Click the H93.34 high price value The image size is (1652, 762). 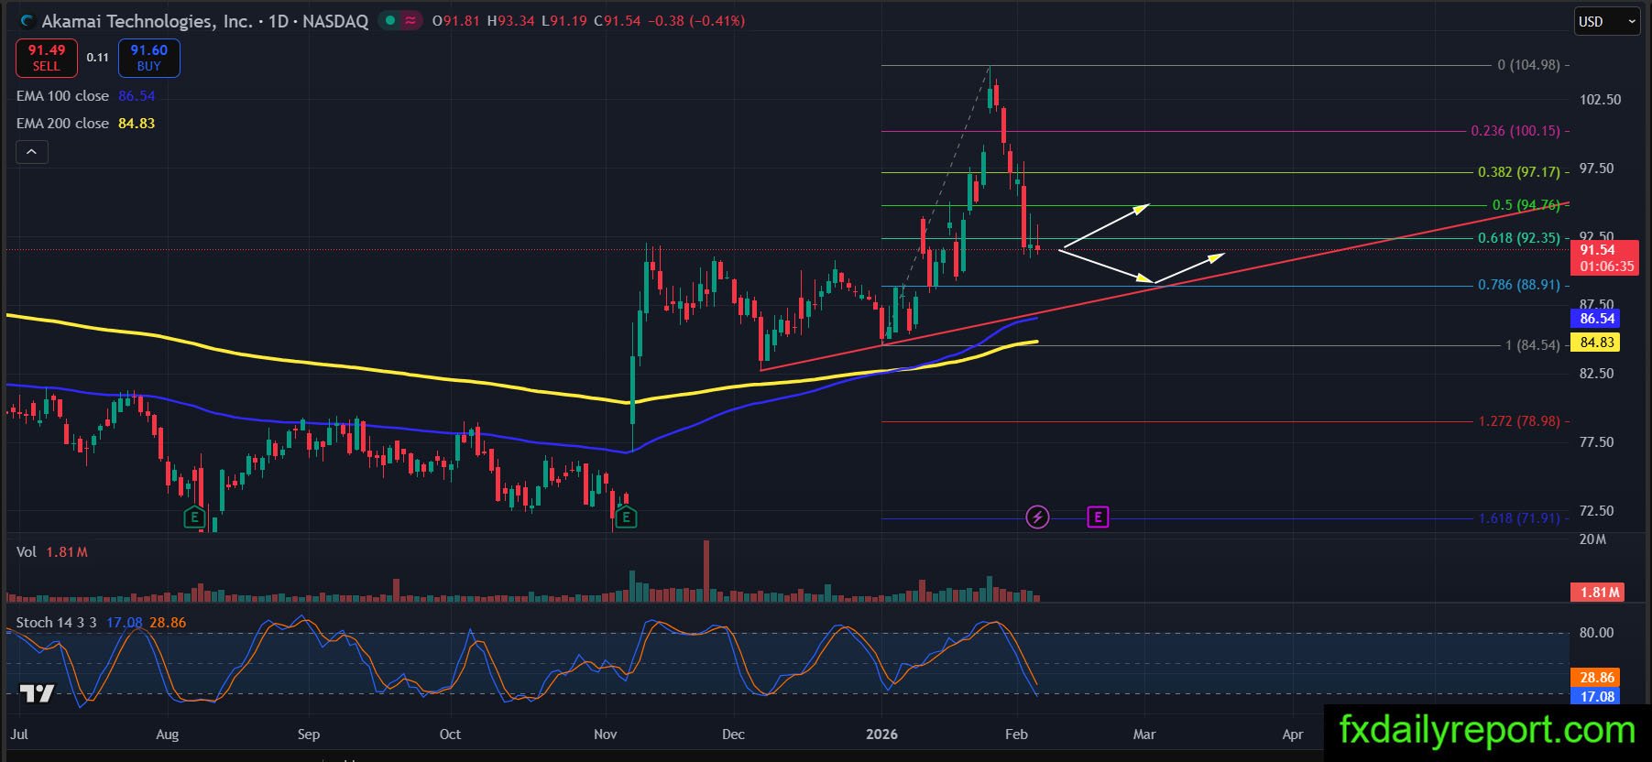click(x=510, y=21)
